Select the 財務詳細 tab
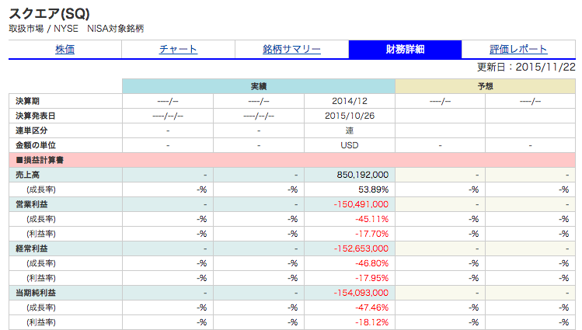The width and height of the screenshot is (582, 330). (x=405, y=50)
